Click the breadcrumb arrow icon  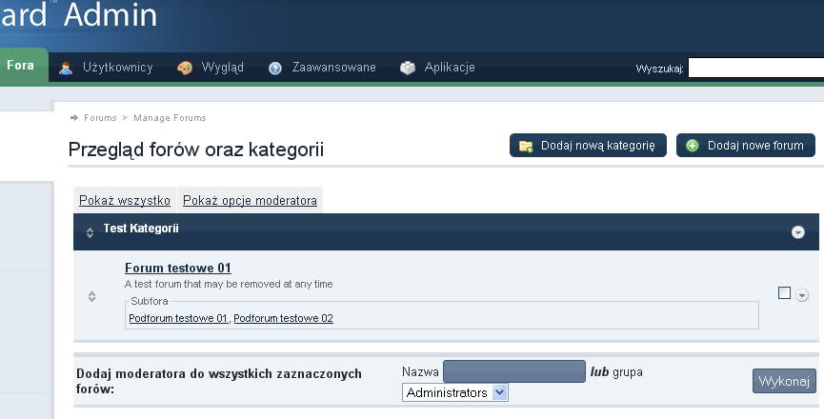click(74, 118)
